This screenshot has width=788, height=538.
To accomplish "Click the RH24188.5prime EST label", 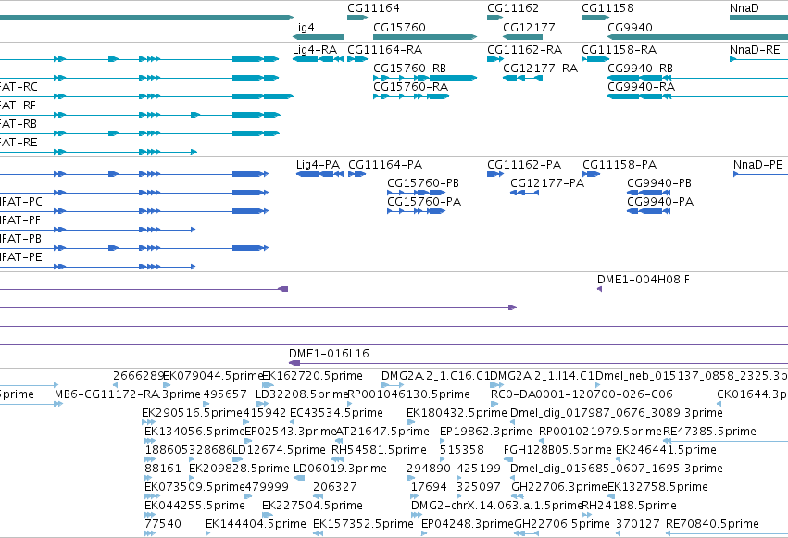I will point(629,506).
